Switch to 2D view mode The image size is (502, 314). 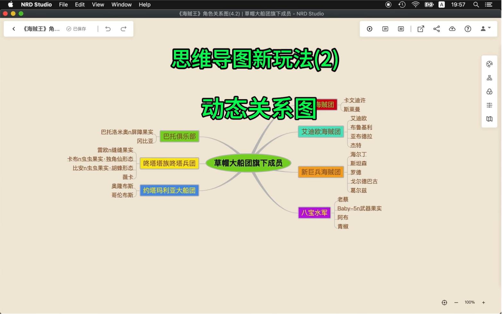click(x=386, y=29)
